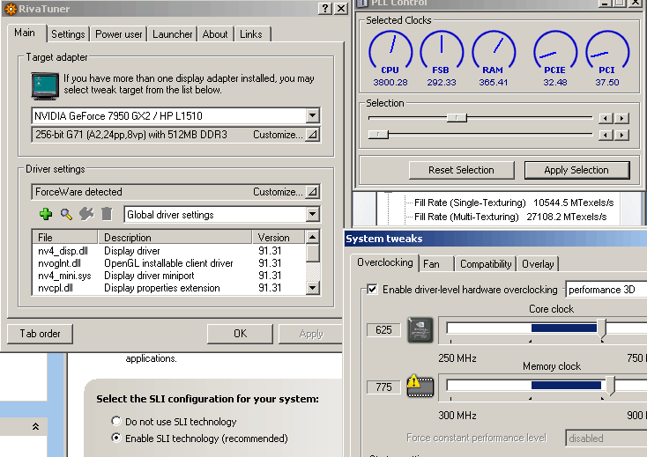
Task: Select the nv4_disp.dll row
Action: (169, 251)
